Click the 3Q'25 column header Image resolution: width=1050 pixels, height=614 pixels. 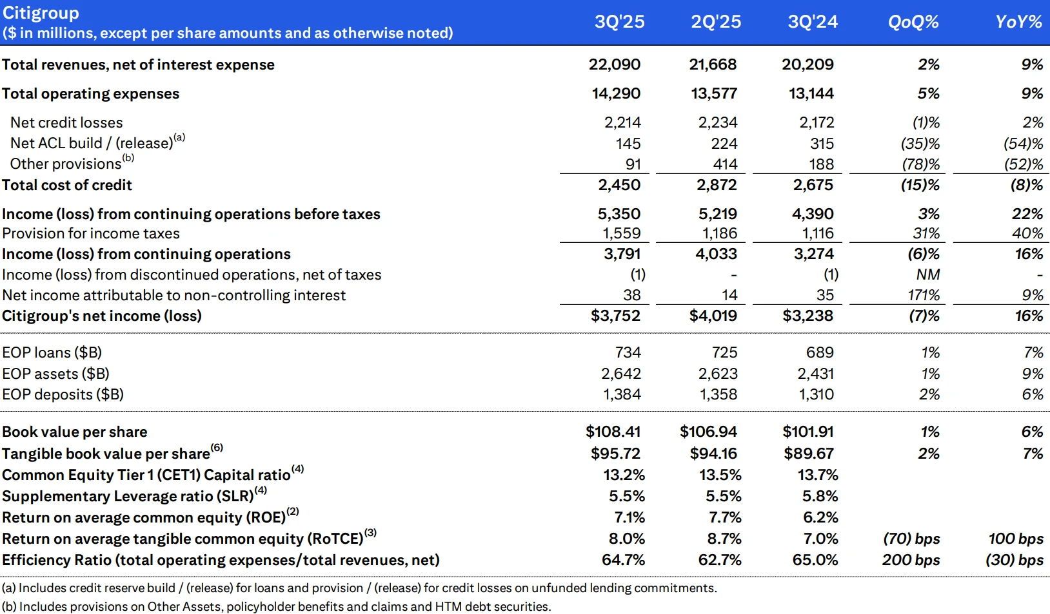(619, 22)
